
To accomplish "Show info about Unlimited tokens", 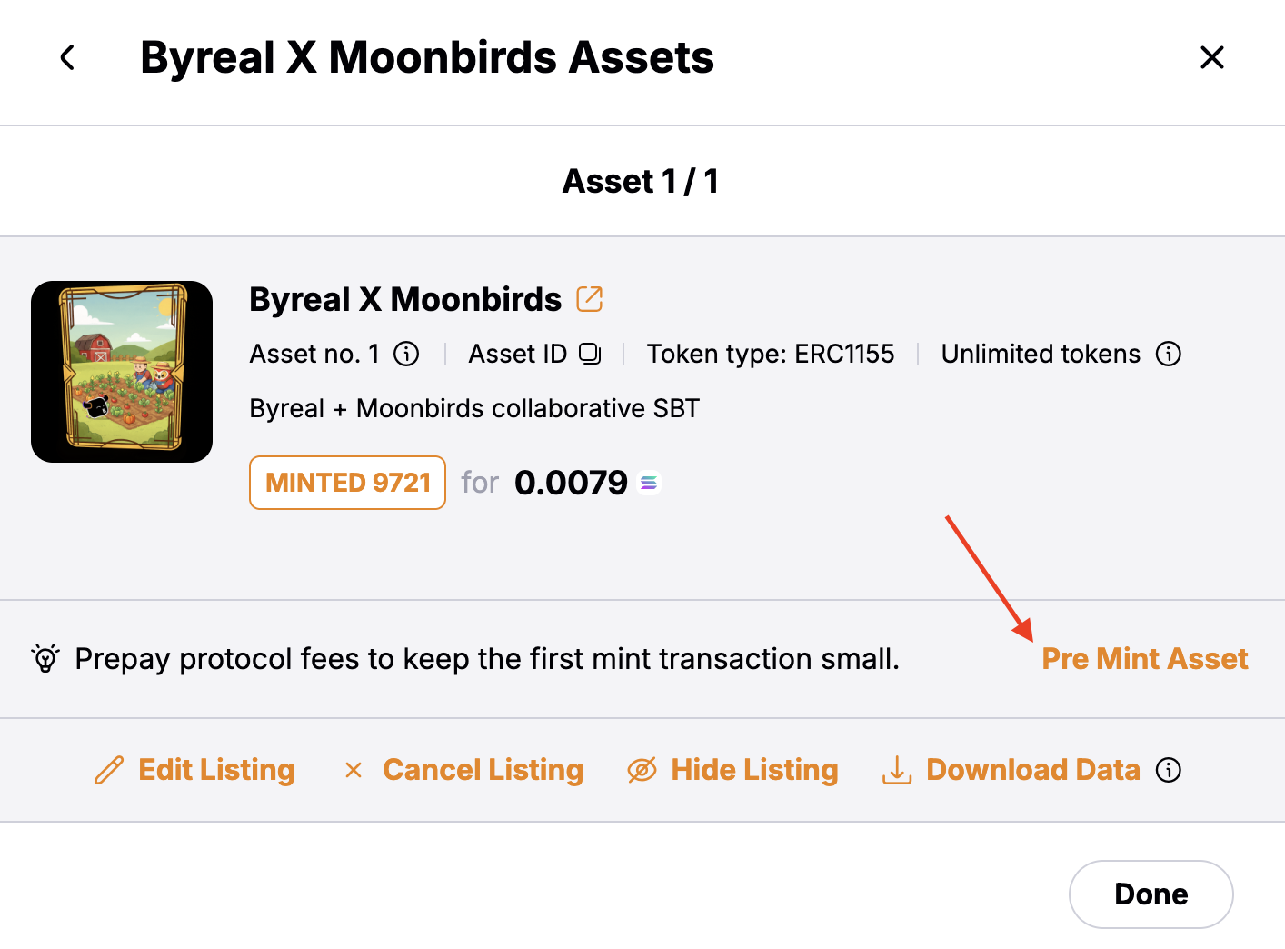I will coord(1169,354).
